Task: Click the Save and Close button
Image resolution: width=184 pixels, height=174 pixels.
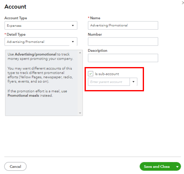Action: click(157, 167)
